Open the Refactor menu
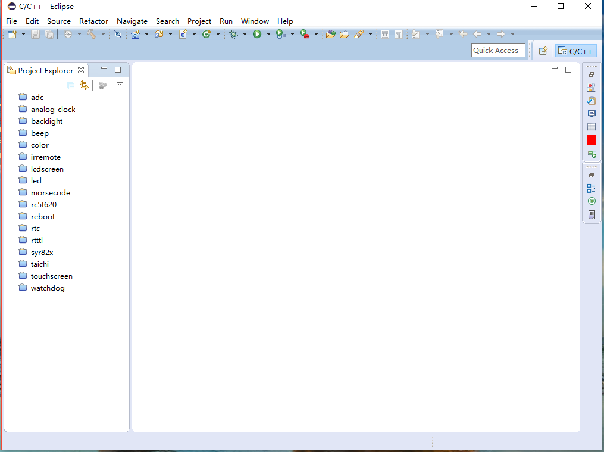 coord(93,21)
